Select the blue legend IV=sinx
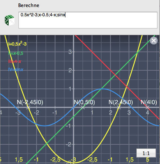 point(16,70)
